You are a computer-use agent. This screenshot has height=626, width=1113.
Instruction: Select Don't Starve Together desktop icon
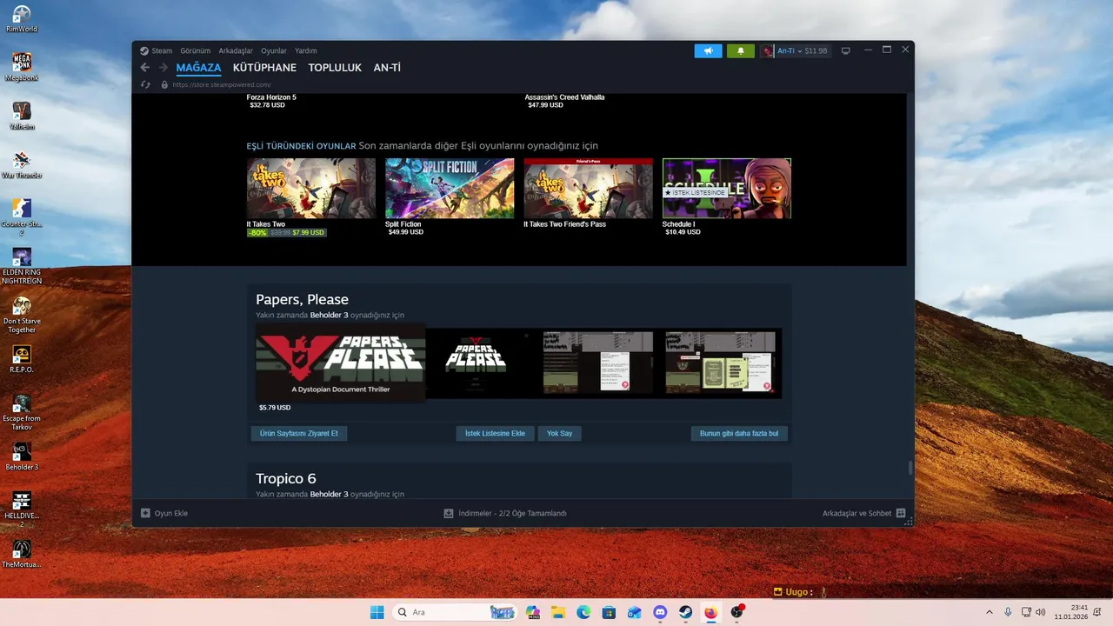pyautogui.click(x=22, y=315)
